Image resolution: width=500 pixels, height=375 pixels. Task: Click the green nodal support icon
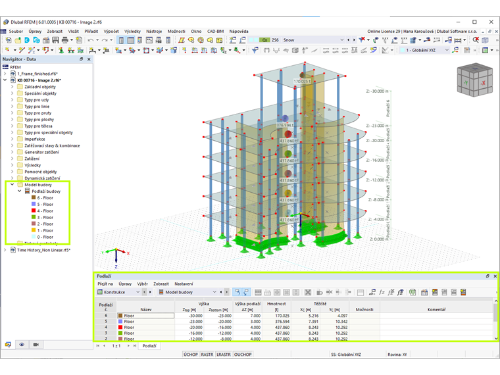pyautogui.click(x=61, y=50)
